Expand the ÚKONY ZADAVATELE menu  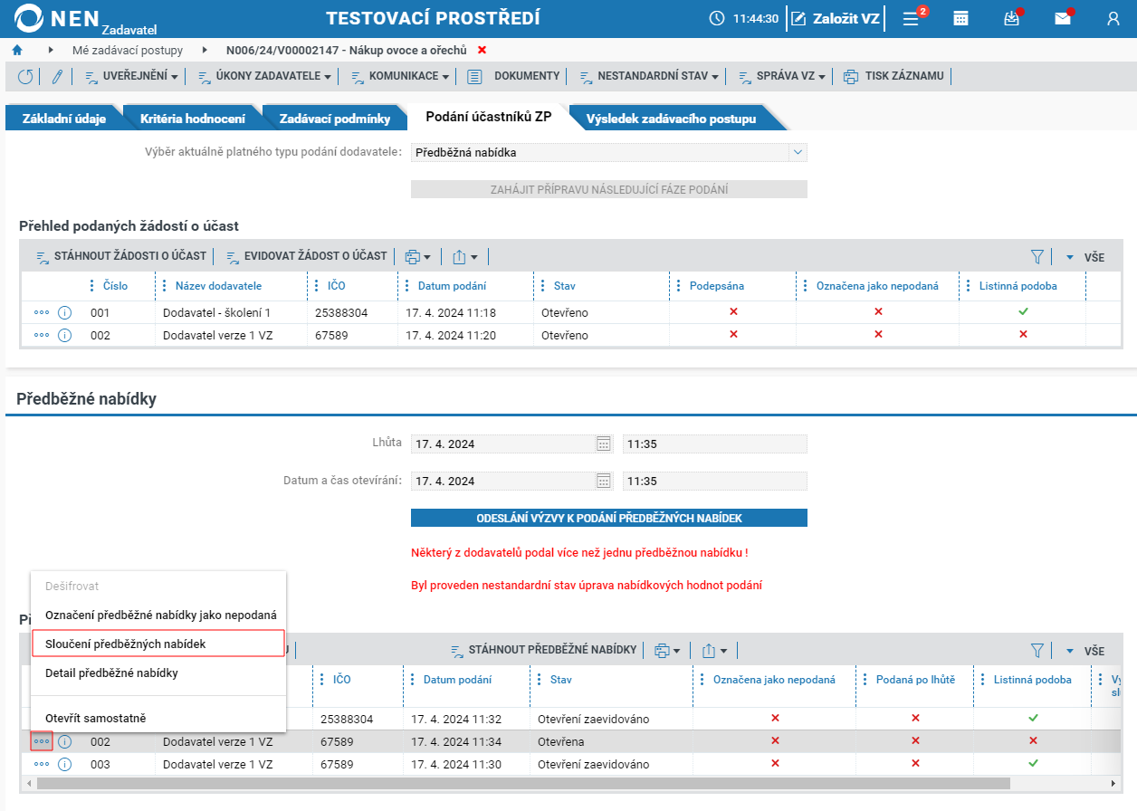264,76
